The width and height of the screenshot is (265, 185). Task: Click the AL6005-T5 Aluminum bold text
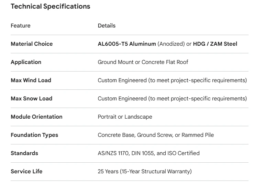click(127, 44)
